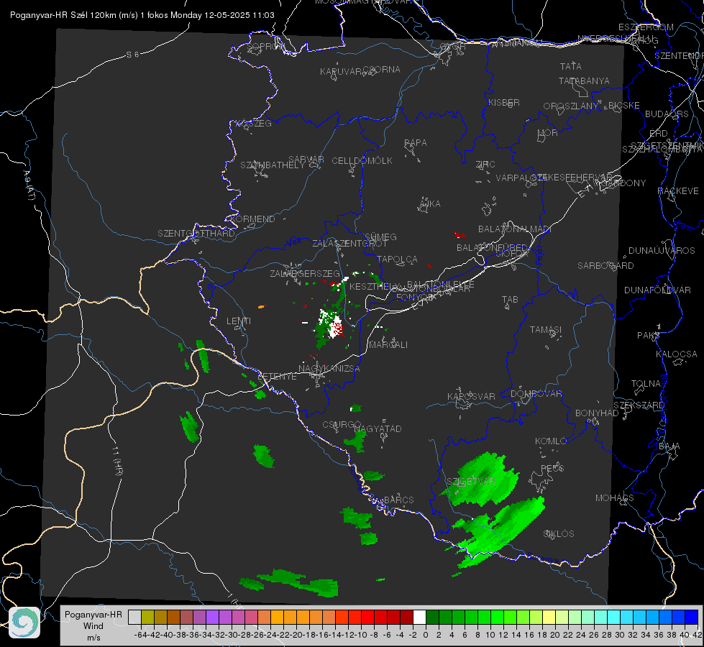Viewport: 704px width, 647px height.
Task: Click the KESZTHELY city label
Action: click(x=372, y=286)
